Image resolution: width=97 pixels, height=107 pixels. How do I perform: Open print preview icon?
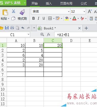(18, 28)
